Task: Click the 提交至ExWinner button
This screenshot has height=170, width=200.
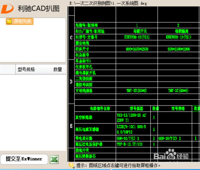Action: [x=24, y=159]
